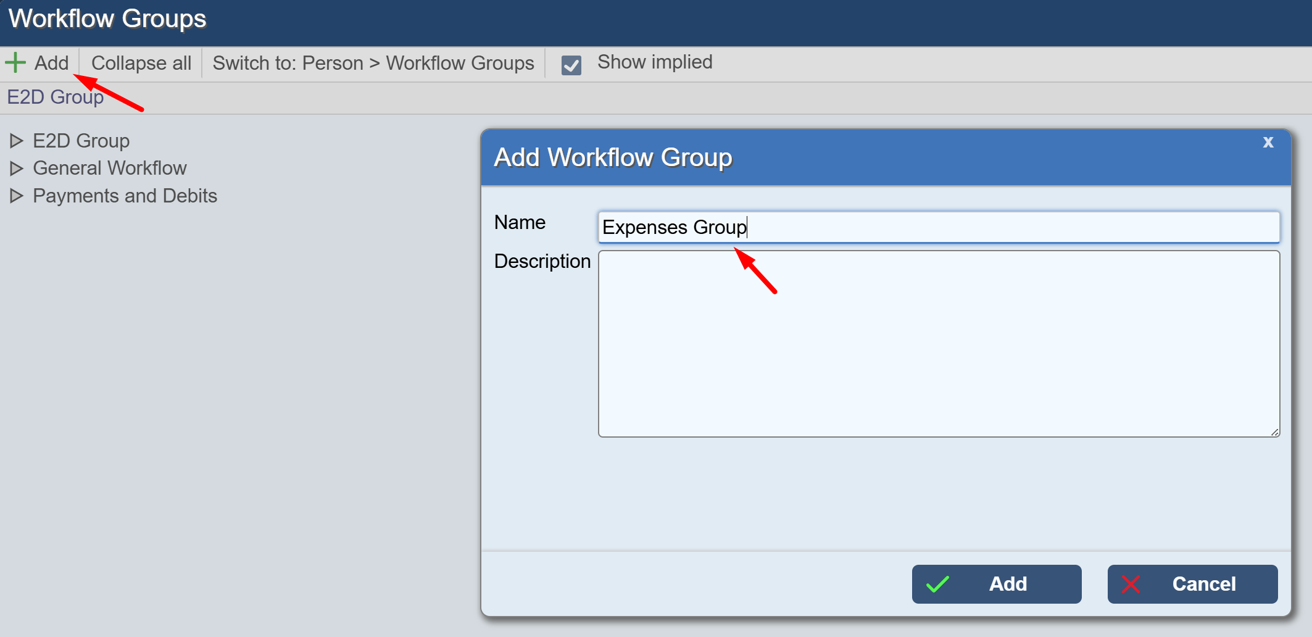1312x637 pixels.
Task: Expand the General Workflow node
Action: pyautogui.click(x=17, y=169)
